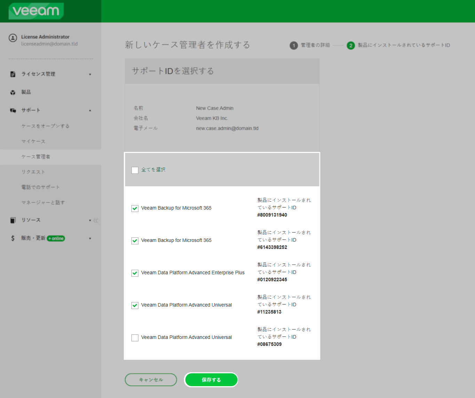Click step 2 circle in the wizard
This screenshot has height=398, width=475.
[x=351, y=46]
